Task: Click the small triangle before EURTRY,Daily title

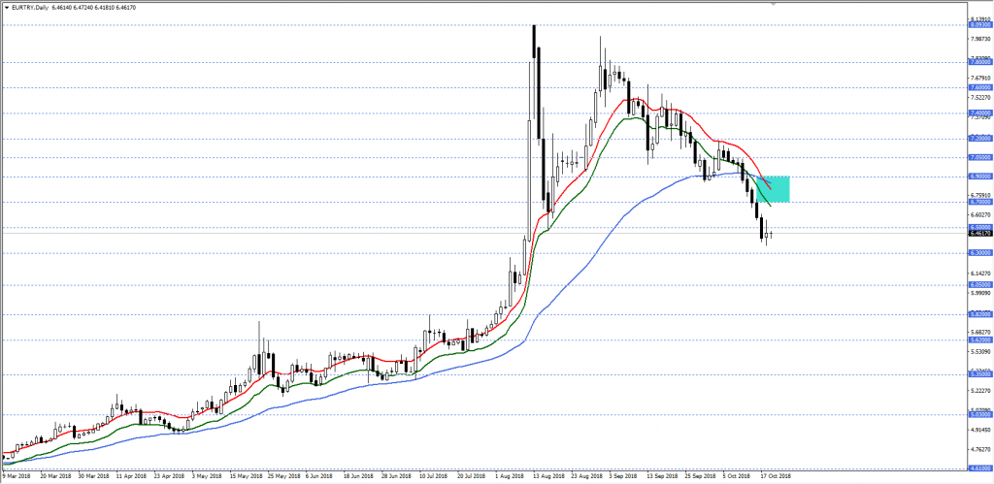Action: tap(7, 7)
